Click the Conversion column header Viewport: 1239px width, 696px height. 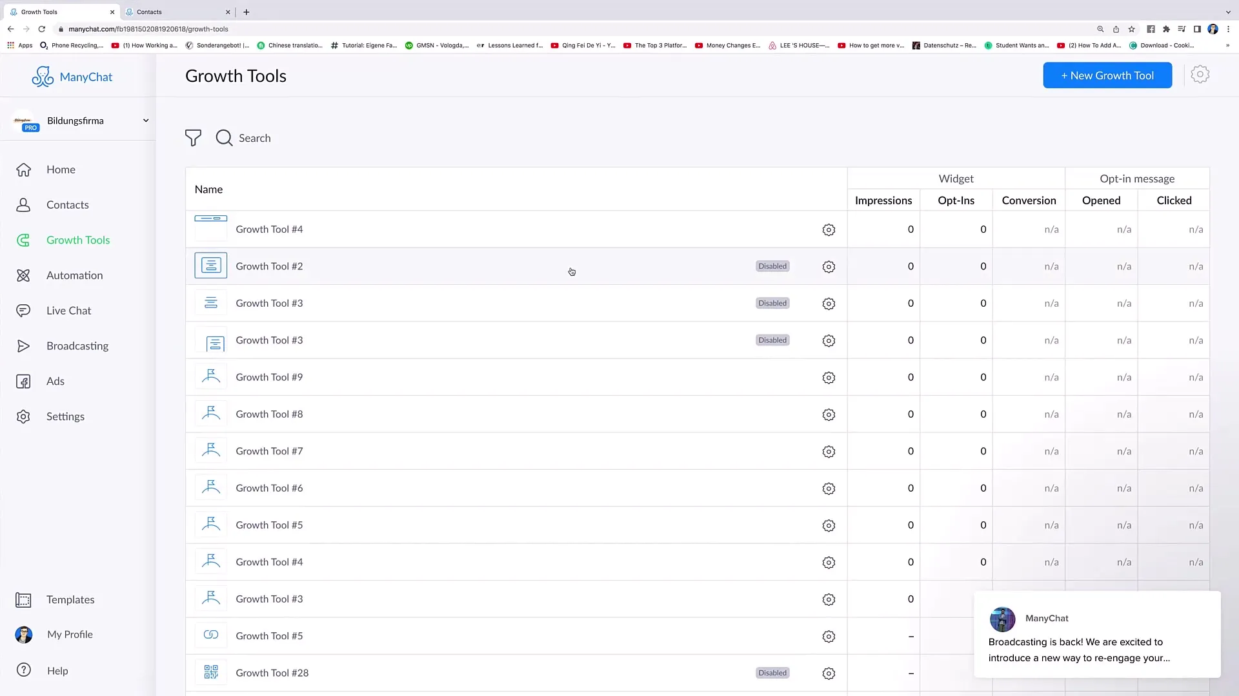tap(1029, 200)
